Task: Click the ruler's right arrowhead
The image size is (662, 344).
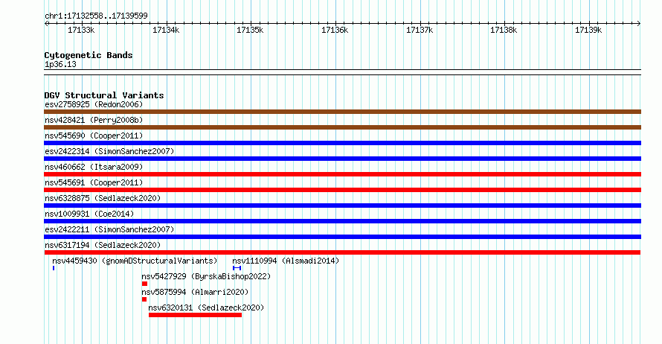Action: coord(639,24)
